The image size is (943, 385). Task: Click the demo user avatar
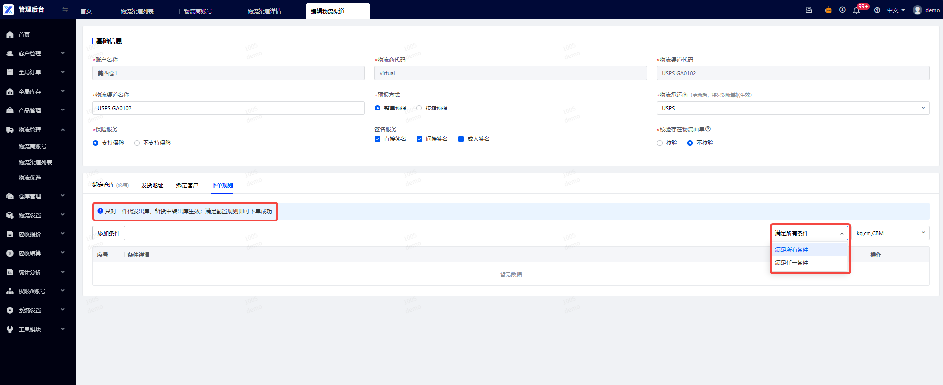point(917,10)
